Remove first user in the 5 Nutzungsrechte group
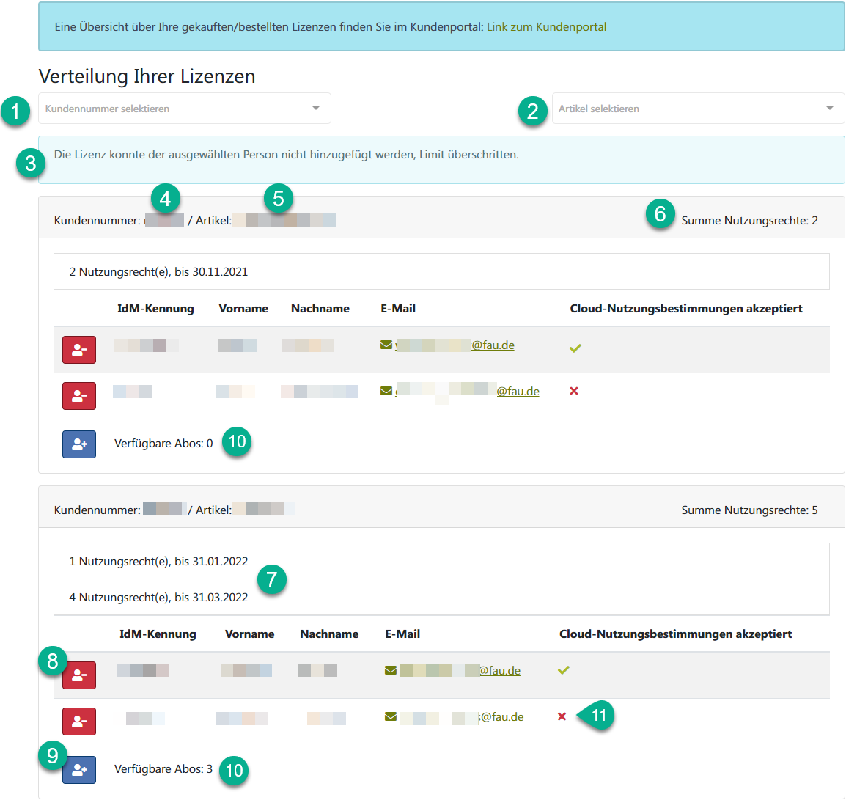Image resolution: width=846 pixels, height=800 pixels. 79,675
